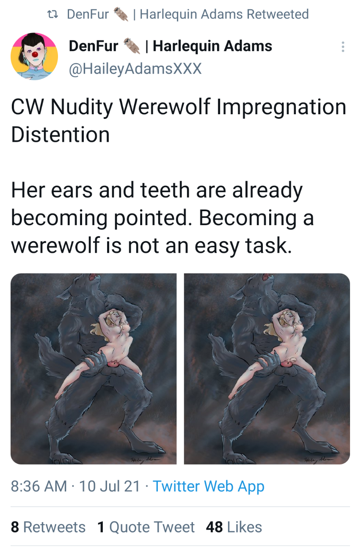361x548 pixels.
Task: Click the retweet arrows icon at top
Action: click(x=52, y=14)
